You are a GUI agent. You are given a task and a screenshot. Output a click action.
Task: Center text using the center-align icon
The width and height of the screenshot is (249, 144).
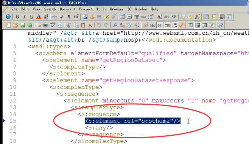[137, 17]
